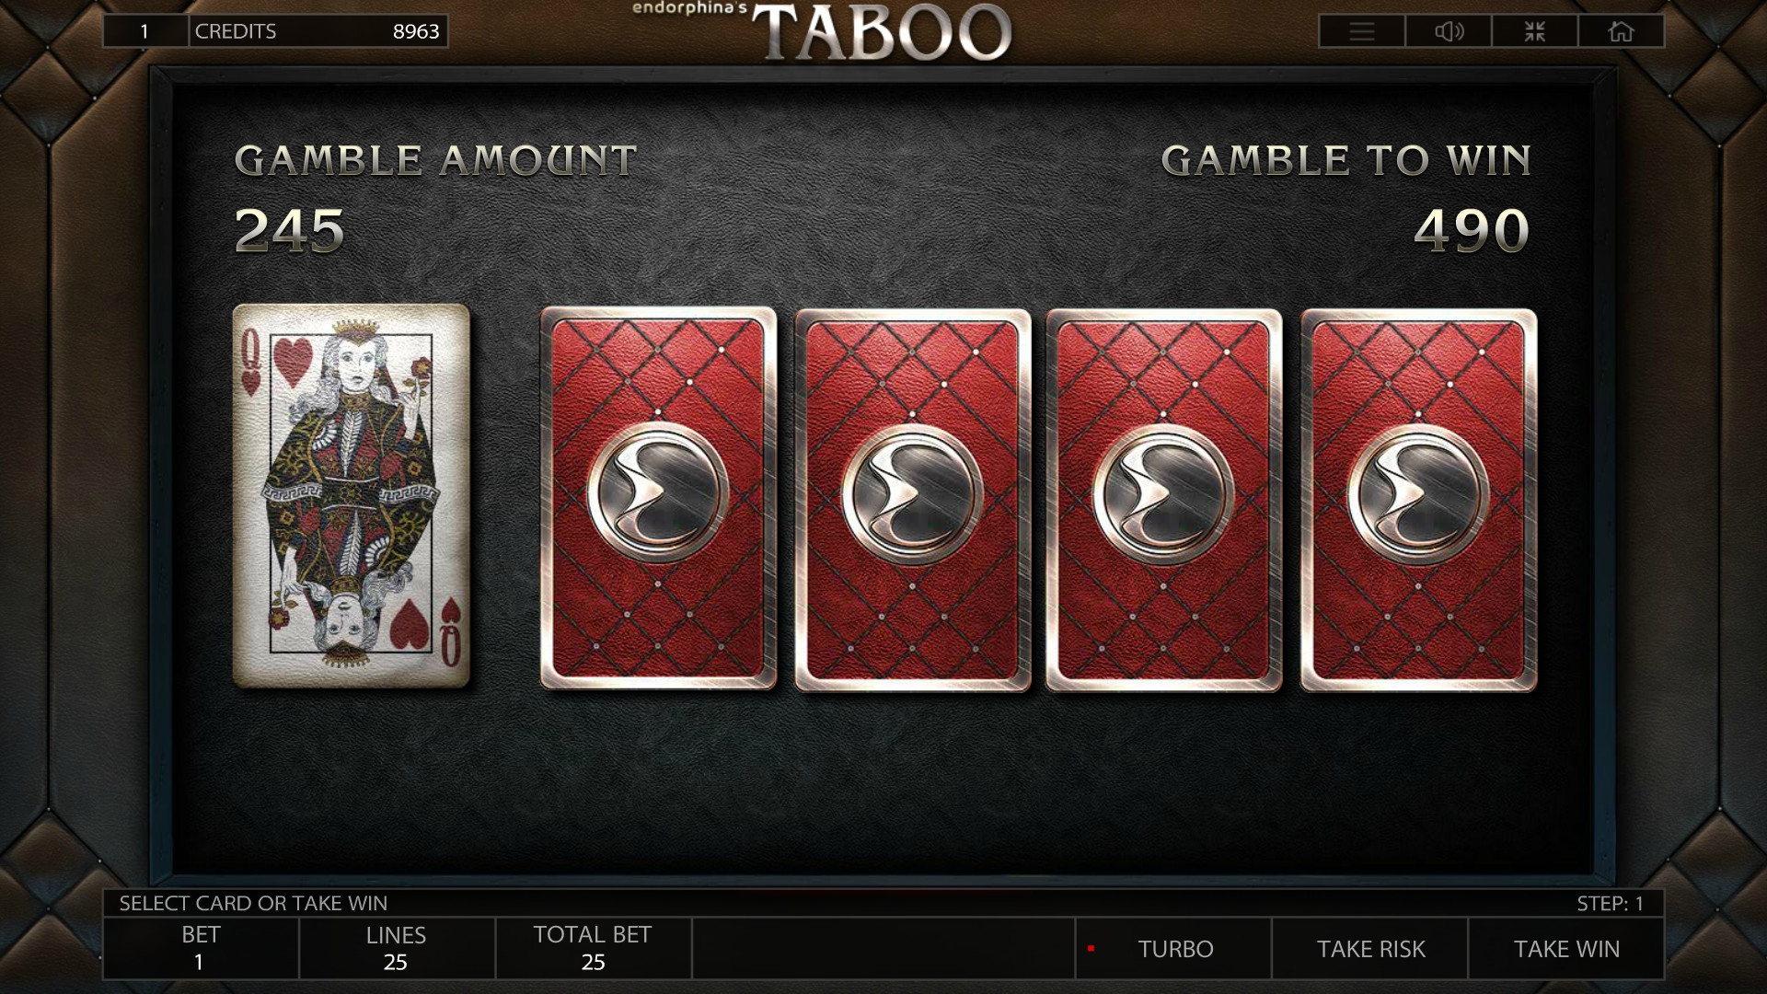Screen dimensions: 1767x994
Task: Flip the fourth face-down red card
Action: tap(1418, 500)
